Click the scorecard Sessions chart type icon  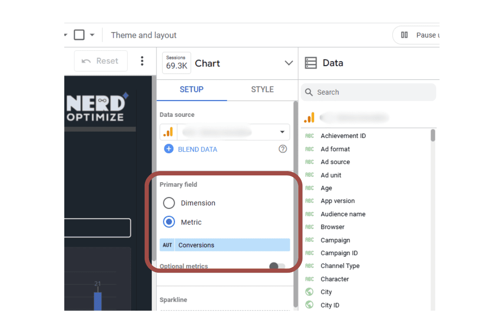[x=176, y=63]
